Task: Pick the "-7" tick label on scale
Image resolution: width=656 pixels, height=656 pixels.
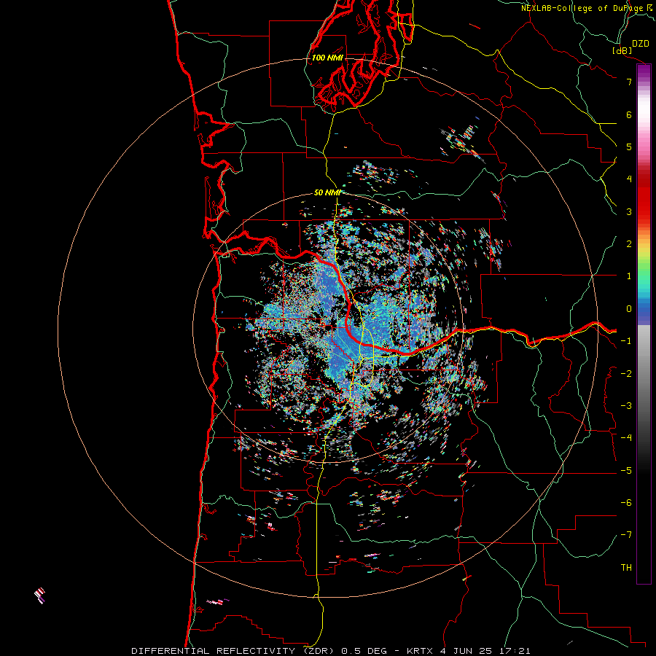Action: click(x=626, y=535)
